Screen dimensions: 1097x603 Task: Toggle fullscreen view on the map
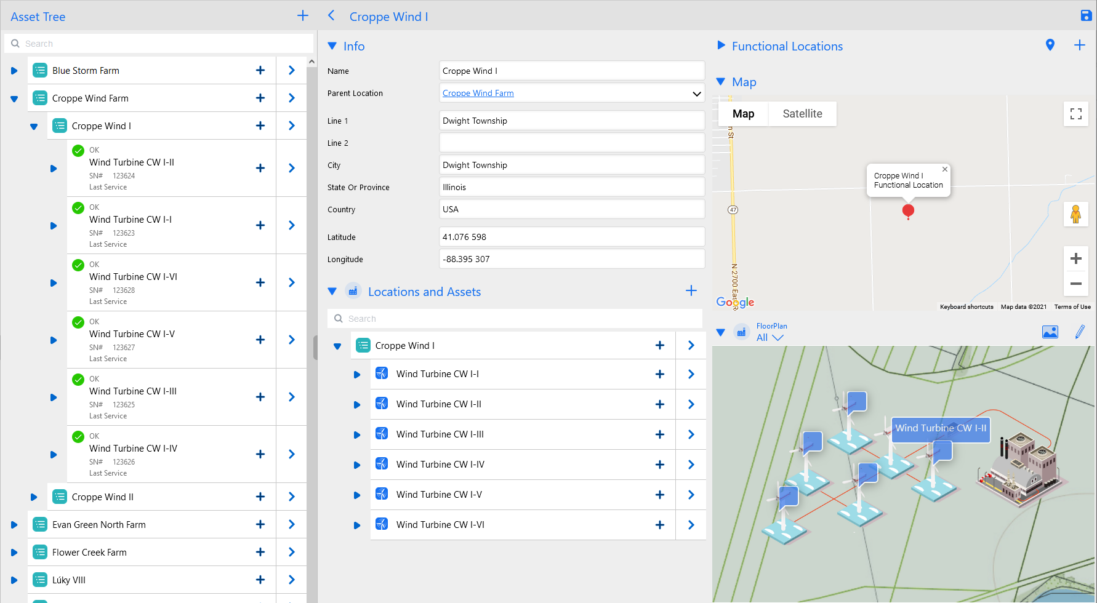tap(1076, 114)
